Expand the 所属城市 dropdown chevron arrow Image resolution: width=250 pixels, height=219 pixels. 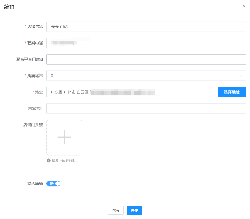pos(241,76)
